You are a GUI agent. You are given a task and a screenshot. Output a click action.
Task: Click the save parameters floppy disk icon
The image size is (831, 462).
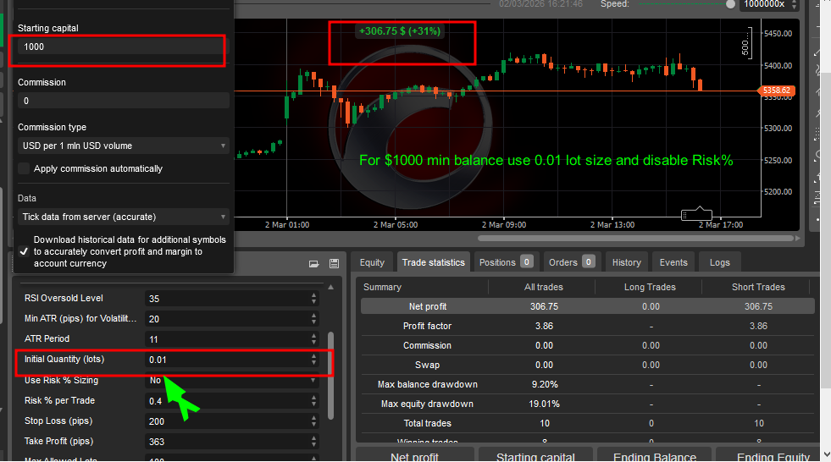coord(334,263)
